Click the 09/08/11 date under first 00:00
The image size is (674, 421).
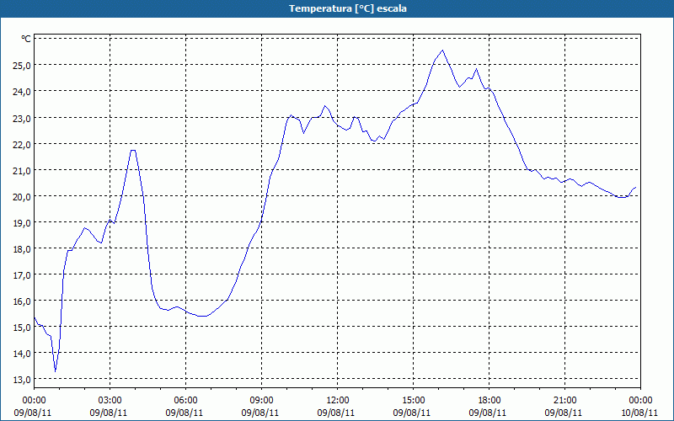pos(34,413)
